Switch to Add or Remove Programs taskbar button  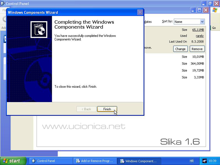coord(95,161)
